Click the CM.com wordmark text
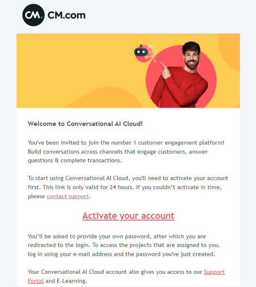The height and width of the screenshot is (287, 256). tap(67, 16)
